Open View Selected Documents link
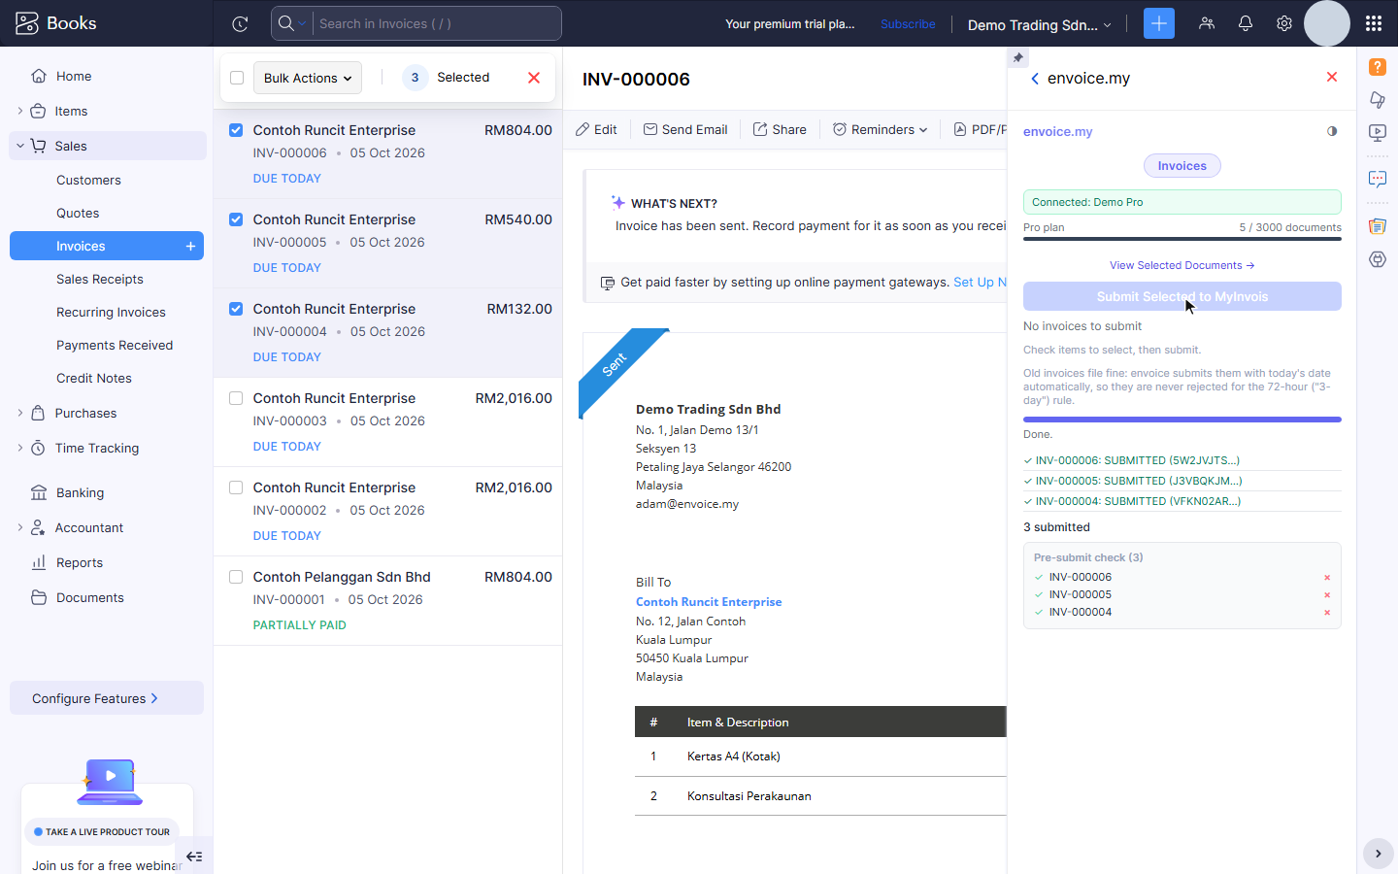 (1182, 265)
